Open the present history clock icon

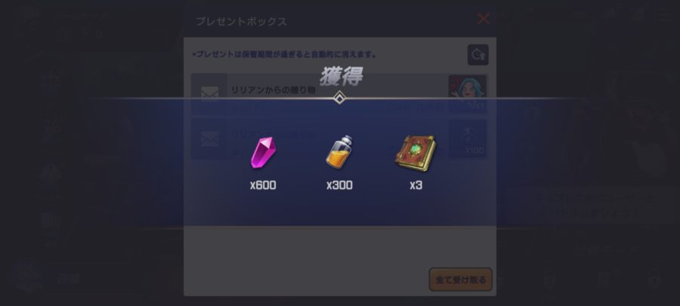pos(478,55)
